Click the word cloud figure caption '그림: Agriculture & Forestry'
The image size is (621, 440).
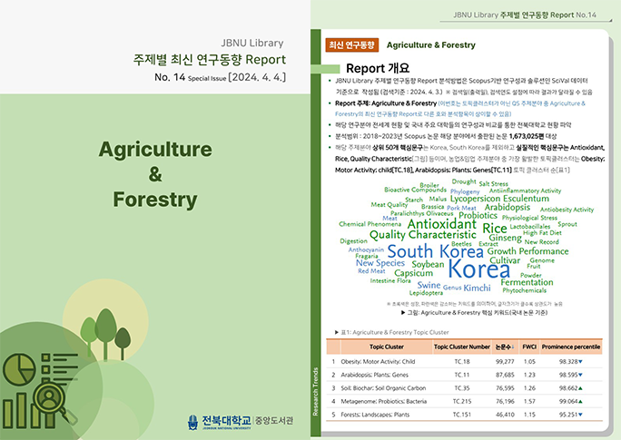coord(474,313)
